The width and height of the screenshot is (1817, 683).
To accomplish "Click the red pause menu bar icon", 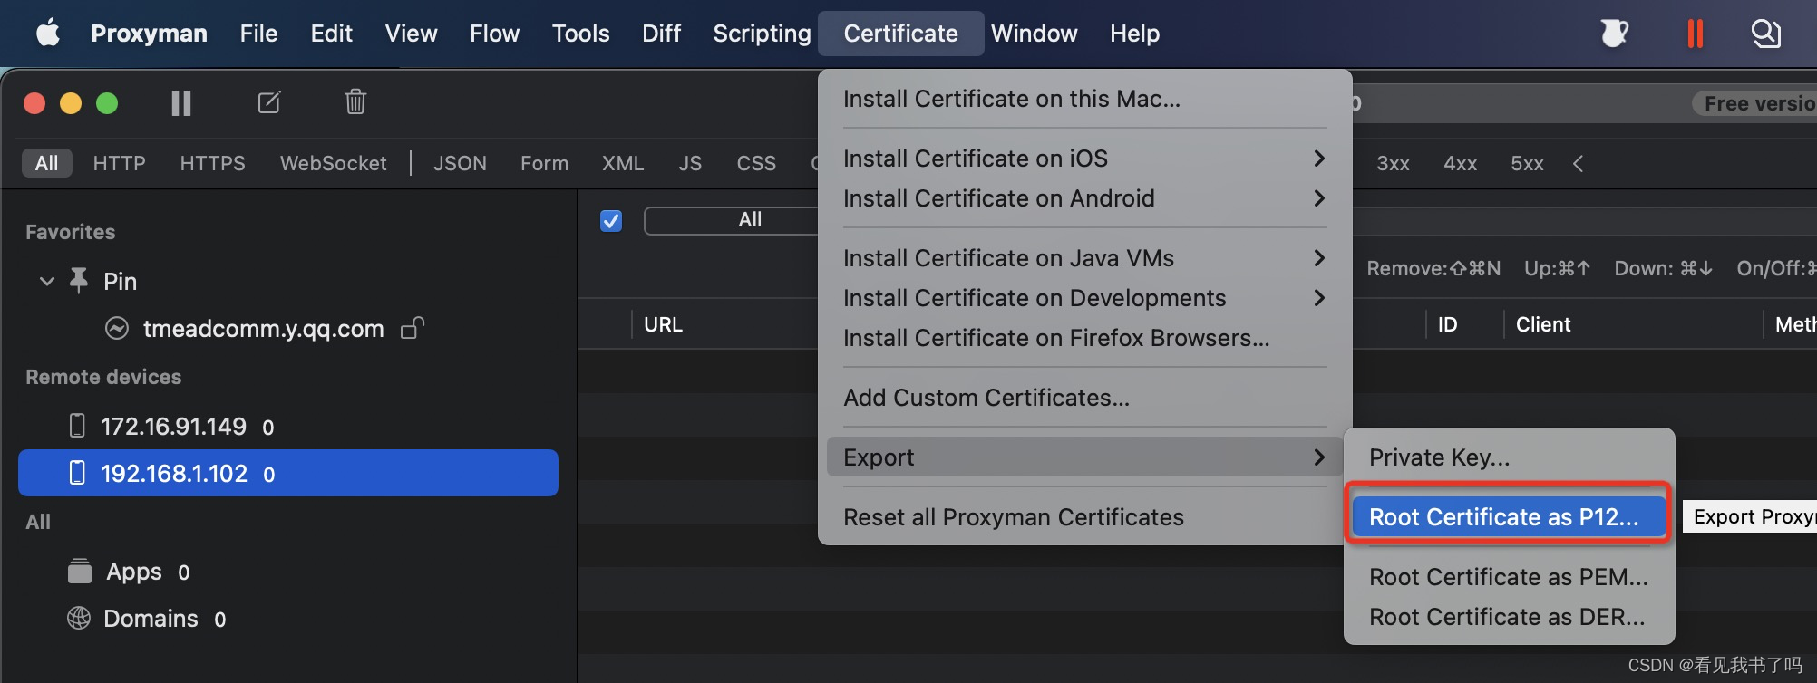I will click(1695, 34).
